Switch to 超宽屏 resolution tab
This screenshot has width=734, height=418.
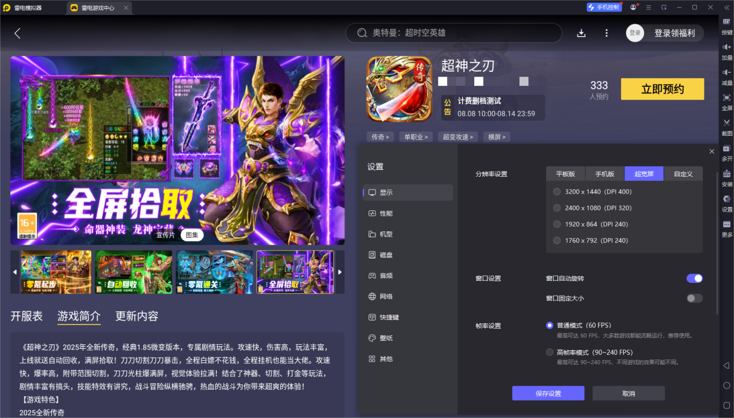pyautogui.click(x=644, y=174)
